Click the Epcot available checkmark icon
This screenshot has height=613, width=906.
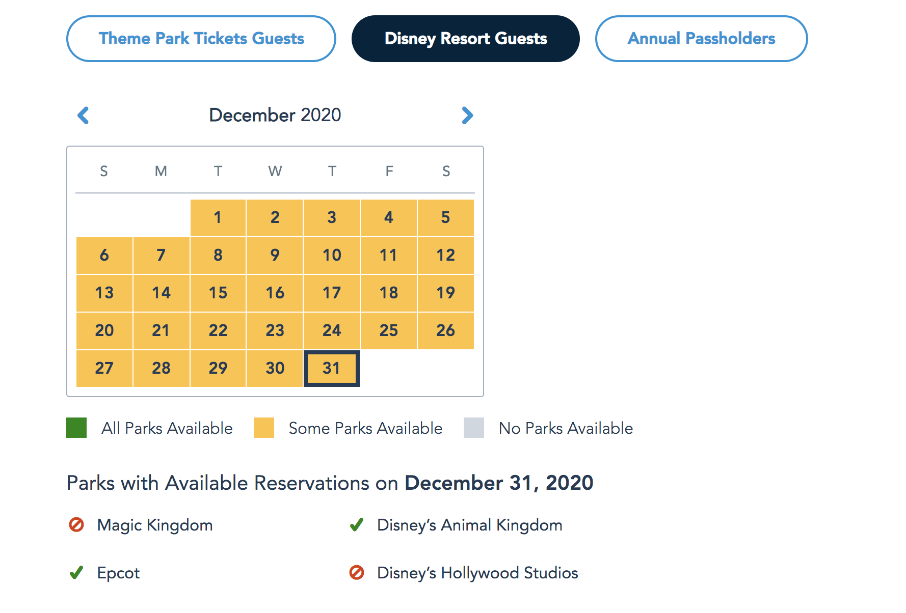click(76, 573)
